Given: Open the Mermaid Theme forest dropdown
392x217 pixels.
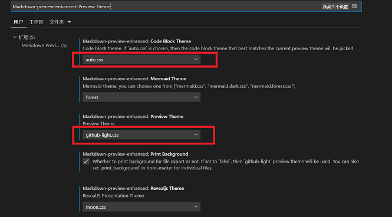Looking at the screenshot, I should point(141,97).
